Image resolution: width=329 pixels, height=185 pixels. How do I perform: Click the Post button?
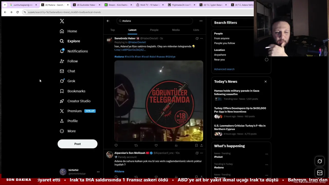tap(77, 144)
